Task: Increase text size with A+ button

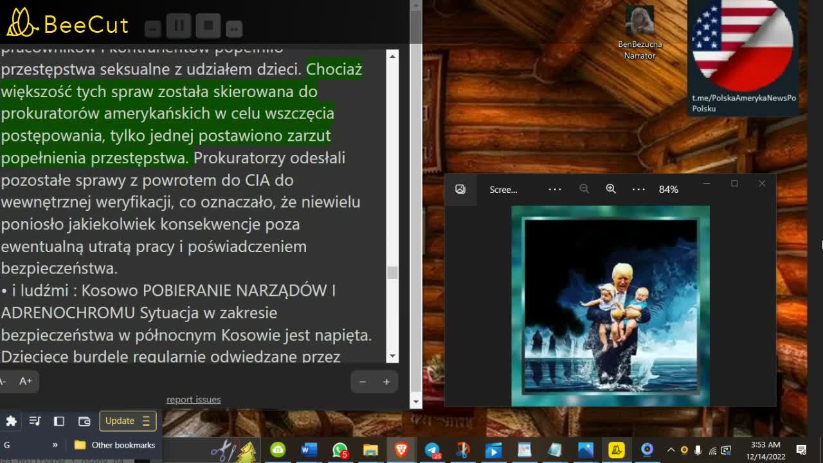Action: tap(25, 381)
